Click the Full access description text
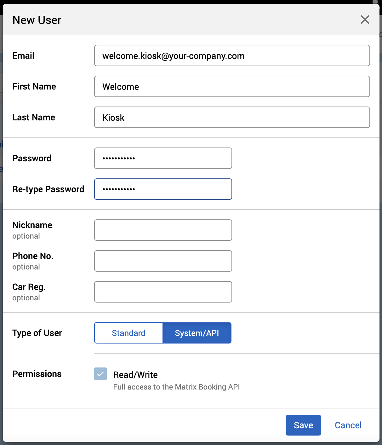The image size is (382, 445). [176, 387]
